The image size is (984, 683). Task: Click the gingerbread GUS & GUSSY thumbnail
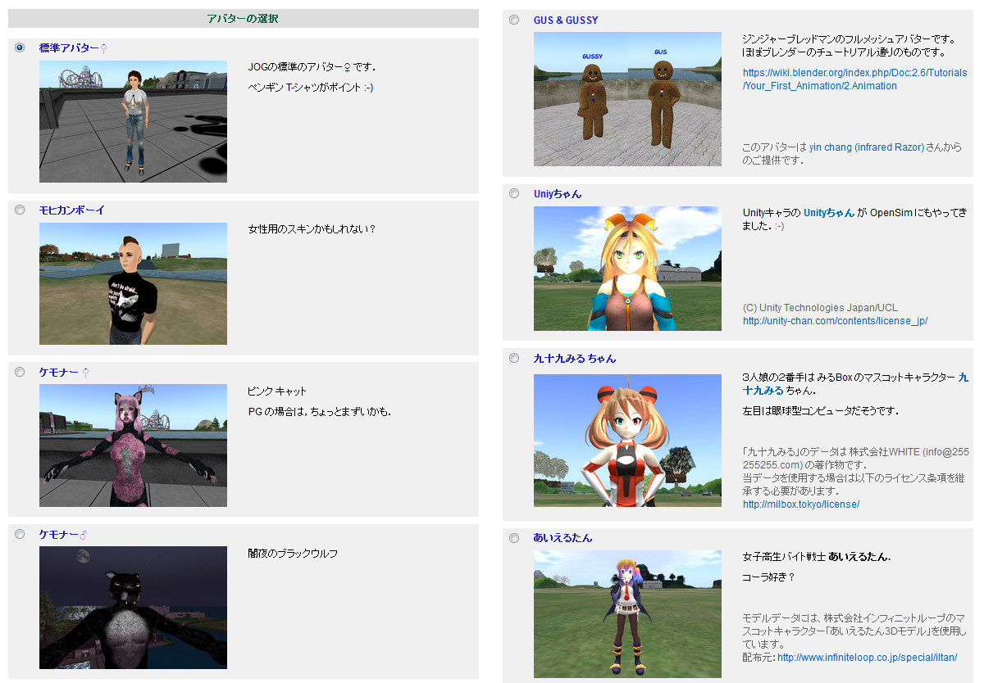pos(627,99)
